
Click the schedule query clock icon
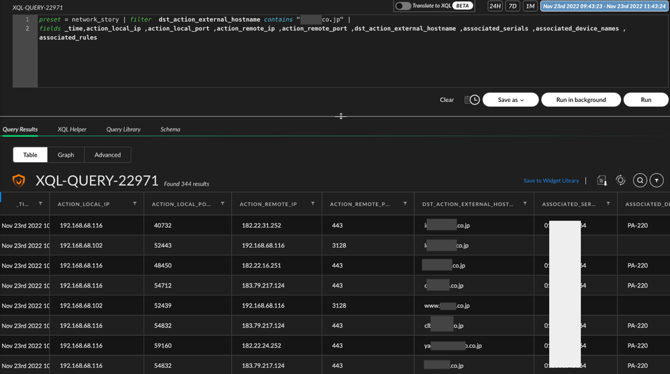tap(473, 100)
